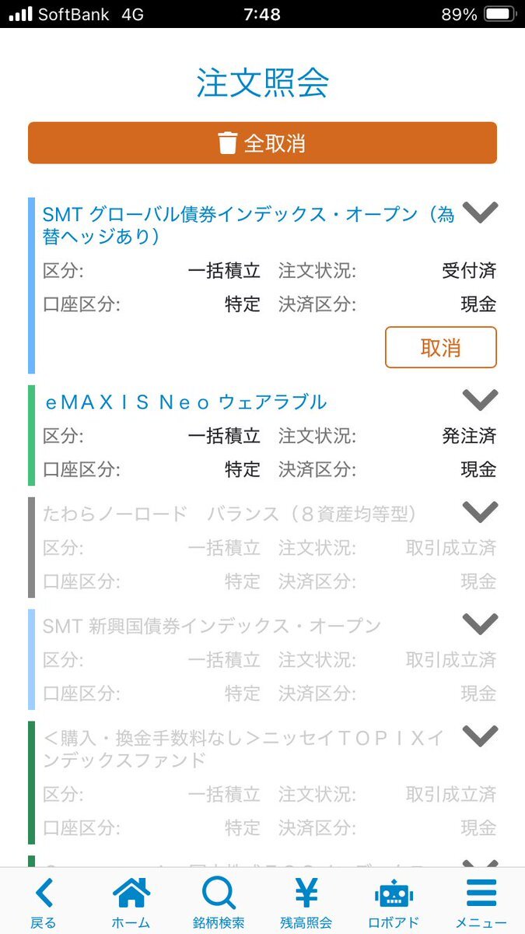Select SMT 新興国債券インデックス・オープン title
The height and width of the screenshot is (934, 525).
click(212, 627)
